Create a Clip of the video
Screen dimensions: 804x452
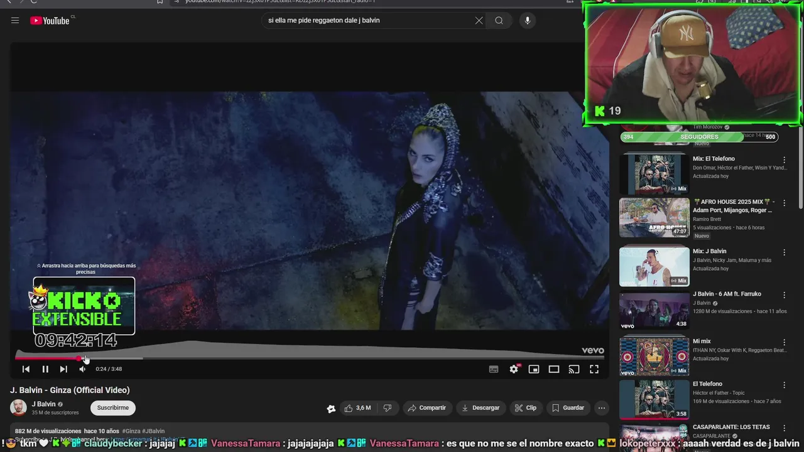pos(525,408)
